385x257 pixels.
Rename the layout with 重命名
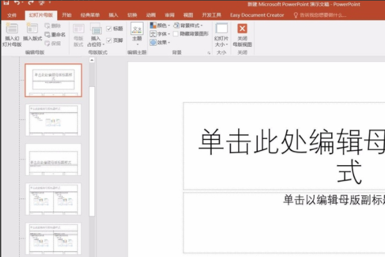coord(55,35)
